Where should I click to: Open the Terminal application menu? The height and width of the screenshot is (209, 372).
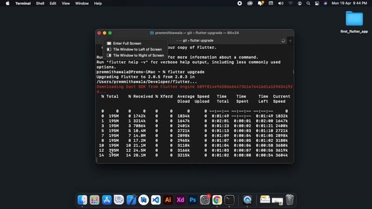pos(23,3)
